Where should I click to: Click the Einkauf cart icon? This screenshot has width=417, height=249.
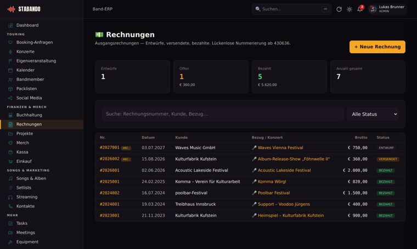pyautogui.click(x=10, y=162)
